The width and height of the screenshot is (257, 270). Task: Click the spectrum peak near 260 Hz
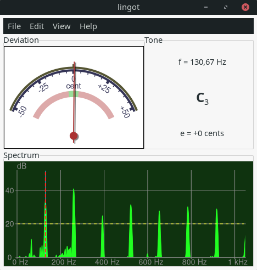click(74, 223)
